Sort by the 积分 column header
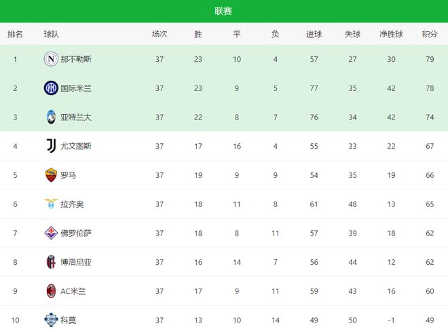 coord(430,34)
